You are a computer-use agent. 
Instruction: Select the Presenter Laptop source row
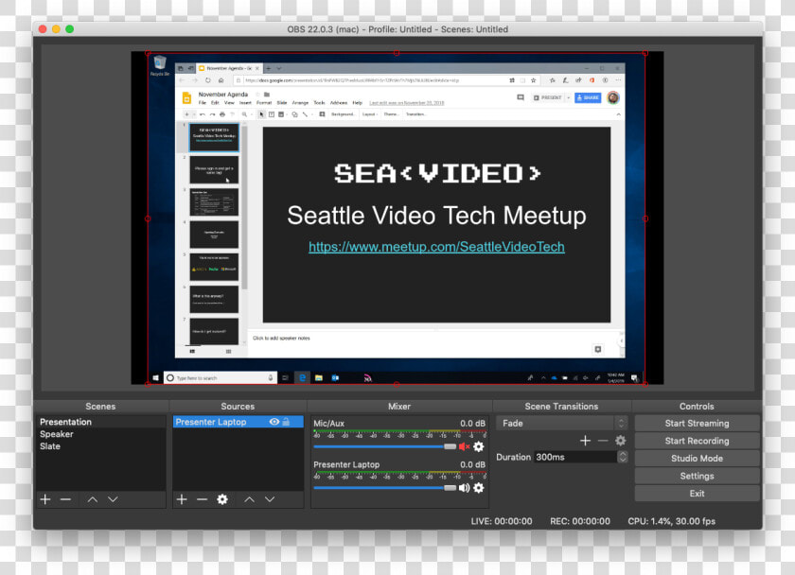[x=238, y=422]
